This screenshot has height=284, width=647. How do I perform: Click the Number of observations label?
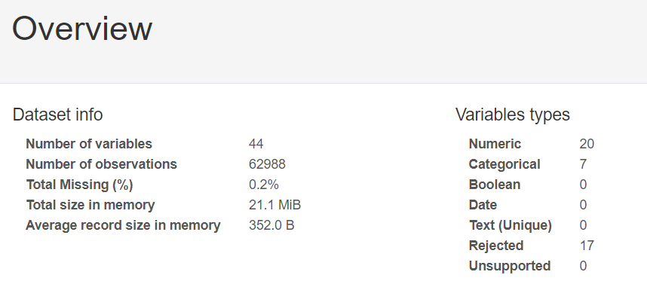pyautogui.click(x=101, y=164)
